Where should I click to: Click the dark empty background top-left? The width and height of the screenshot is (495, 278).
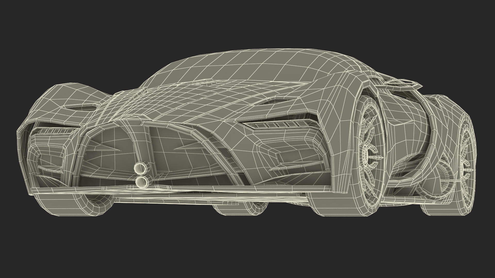pyautogui.click(x=39, y=31)
